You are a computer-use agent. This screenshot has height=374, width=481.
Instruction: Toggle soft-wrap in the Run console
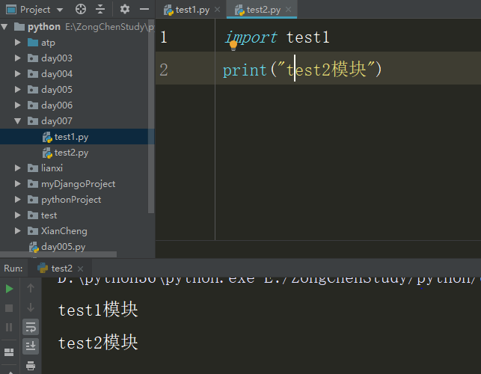31,326
